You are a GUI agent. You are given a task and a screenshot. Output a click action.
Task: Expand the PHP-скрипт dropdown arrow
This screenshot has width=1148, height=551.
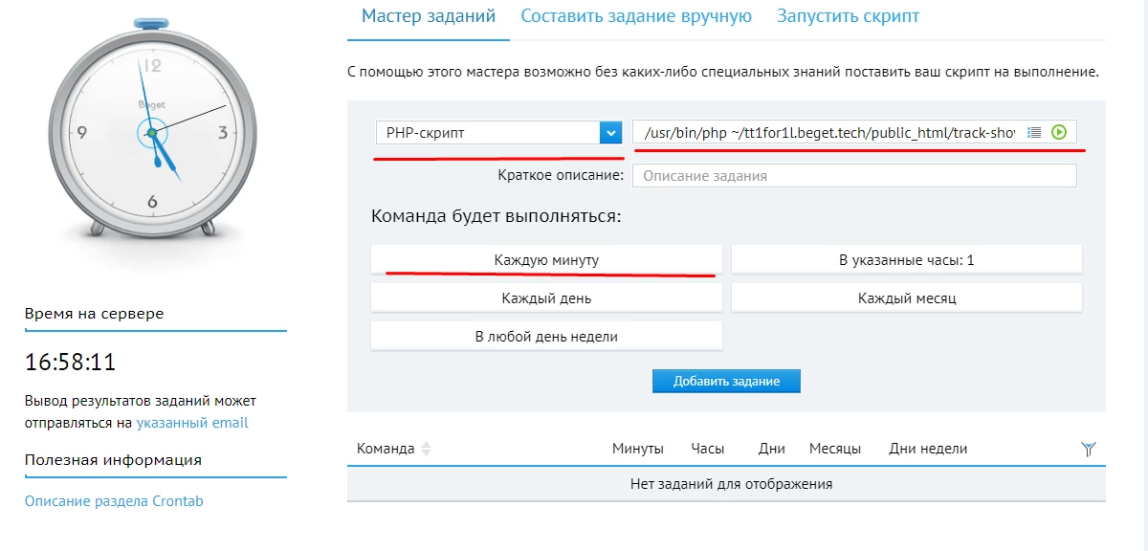pyautogui.click(x=611, y=133)
